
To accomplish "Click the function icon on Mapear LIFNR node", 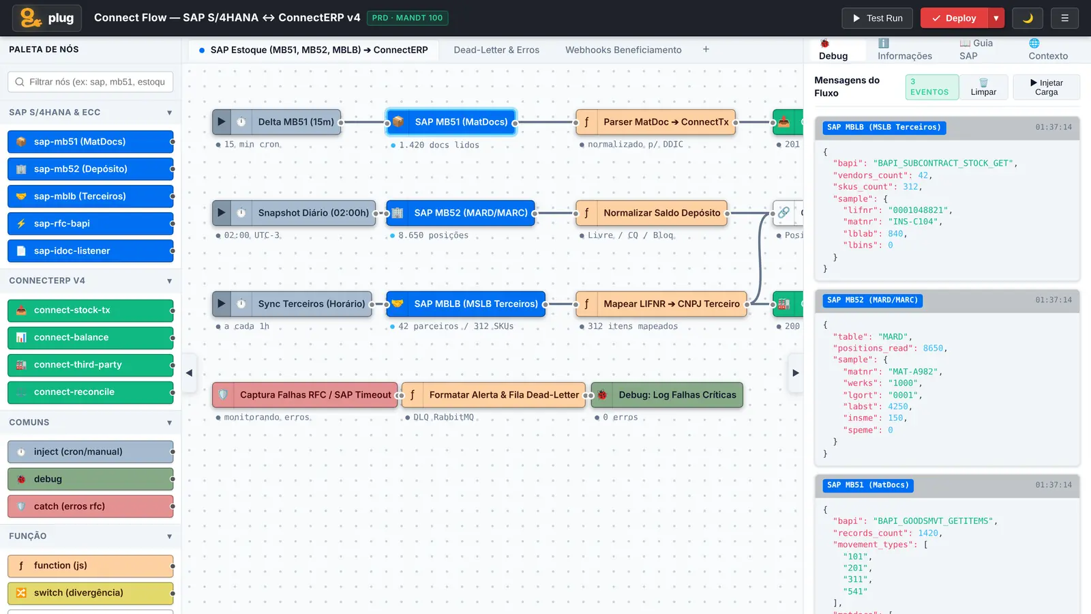I will coord(586,304).
